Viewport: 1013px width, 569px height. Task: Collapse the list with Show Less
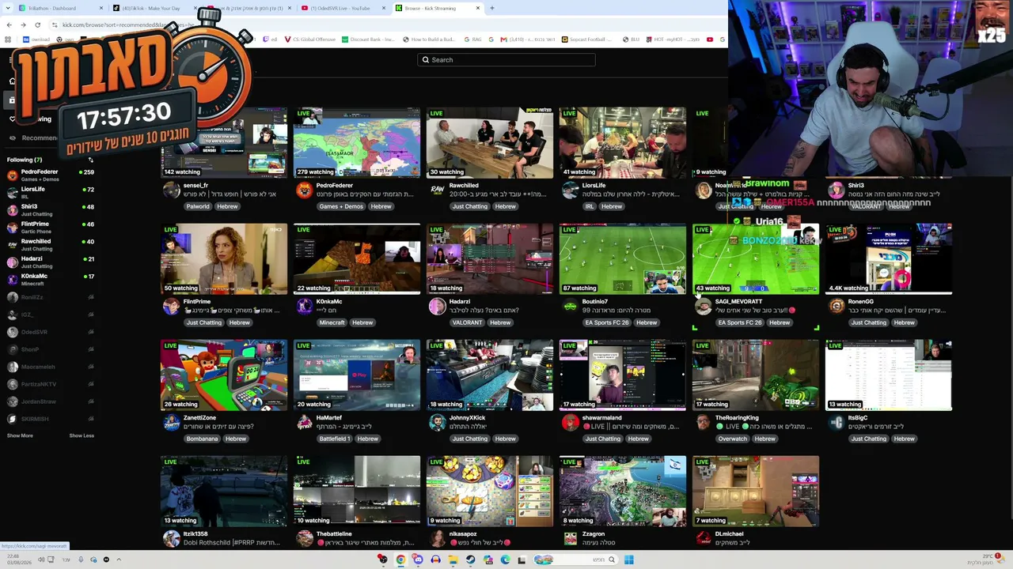(82, 435)
